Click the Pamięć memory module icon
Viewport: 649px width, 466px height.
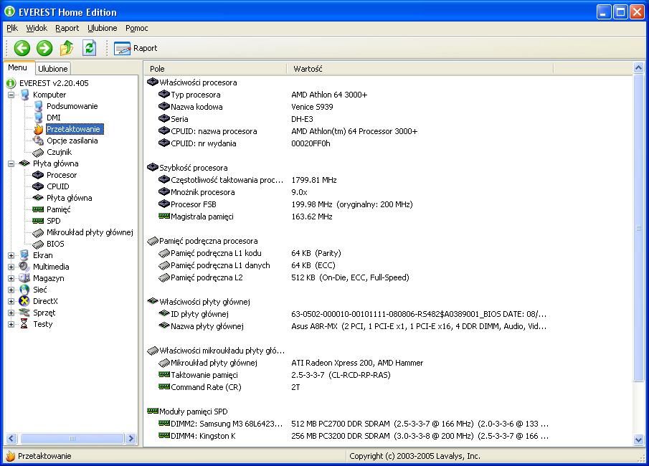(x=38, y=209)
